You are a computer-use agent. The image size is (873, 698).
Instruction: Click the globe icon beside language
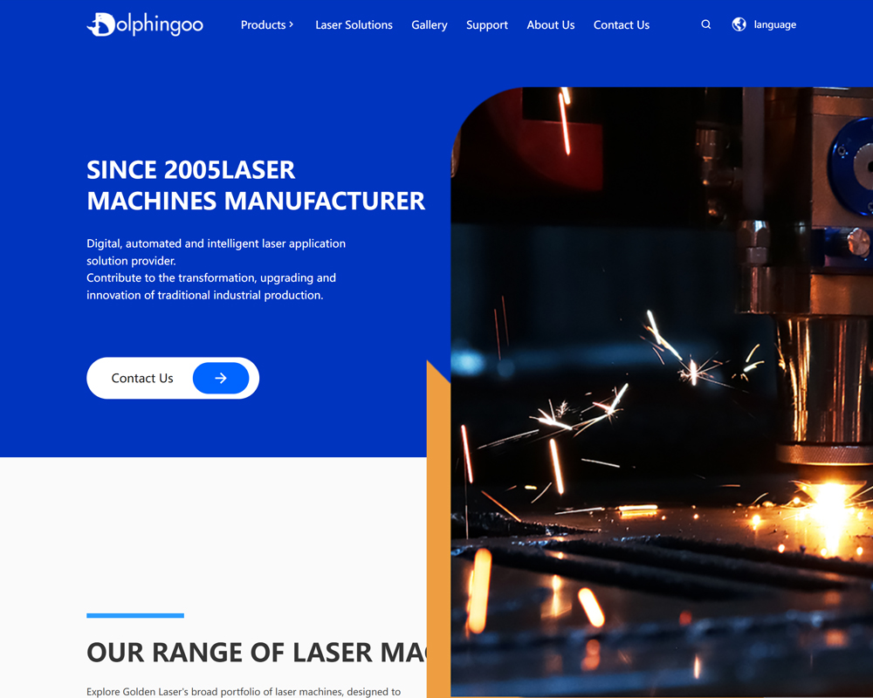click(739, 24)
